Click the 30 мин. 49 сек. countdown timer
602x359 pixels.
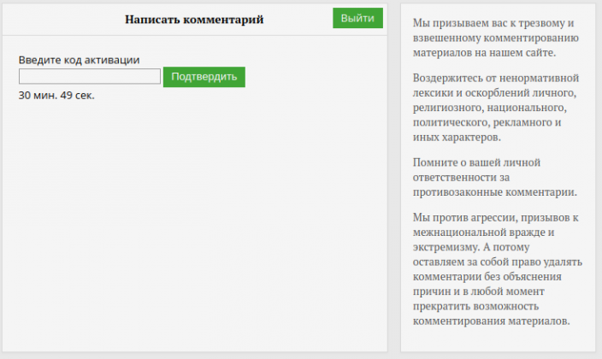pyautogui.click(x=56, y=95)
